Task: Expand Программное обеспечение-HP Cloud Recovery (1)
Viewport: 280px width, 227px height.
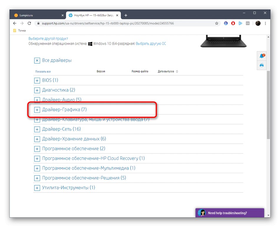Action: click(37, 158)
